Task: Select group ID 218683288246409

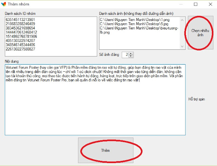Action: pyautogui.click(x=20, y=24)
